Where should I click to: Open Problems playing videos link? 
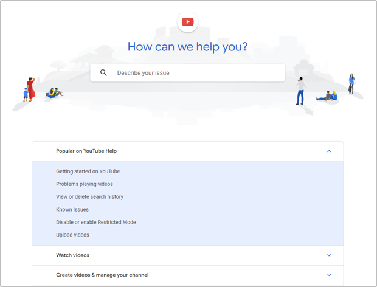point(85,184)
